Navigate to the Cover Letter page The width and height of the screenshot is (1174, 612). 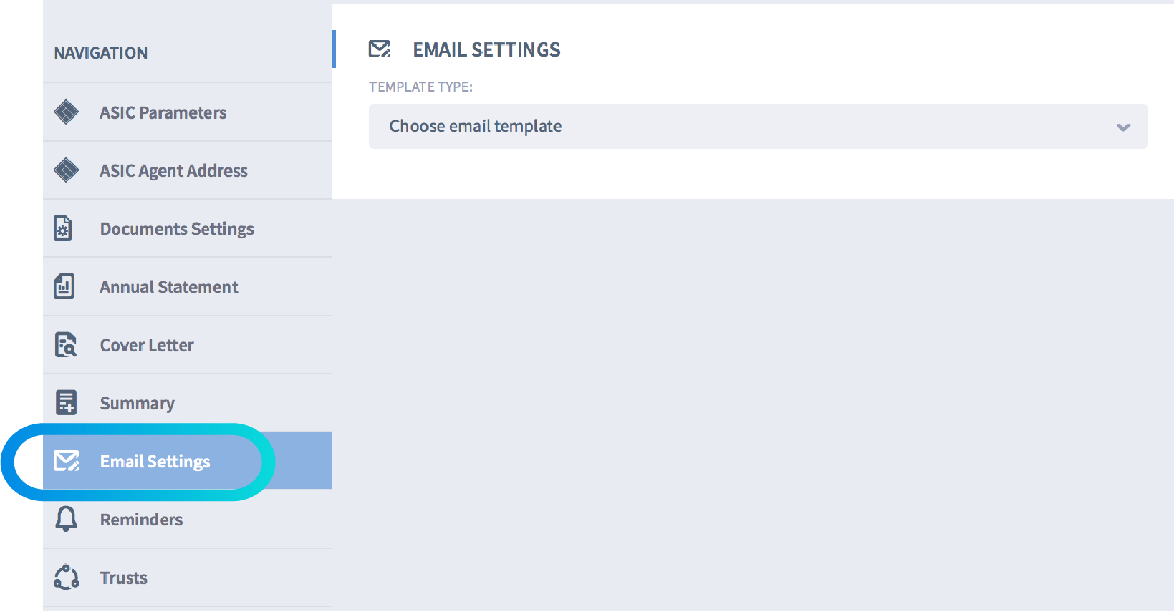pos(147,345)
